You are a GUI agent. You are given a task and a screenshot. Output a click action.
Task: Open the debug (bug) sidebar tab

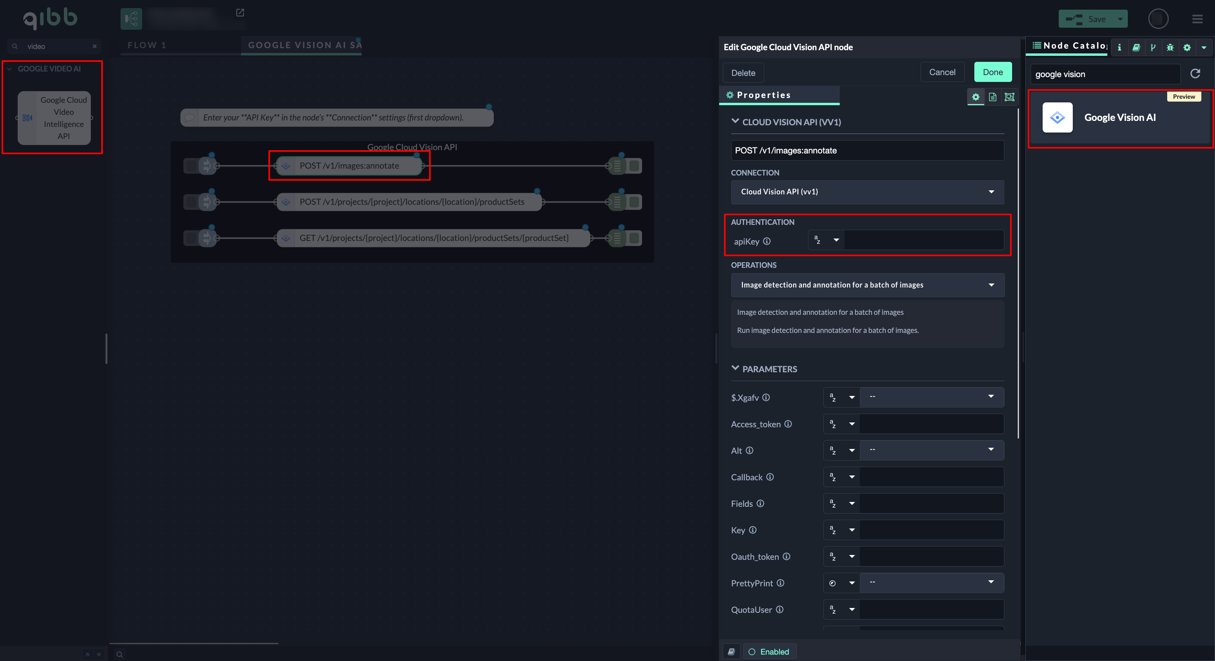[x=1170, y=47]
